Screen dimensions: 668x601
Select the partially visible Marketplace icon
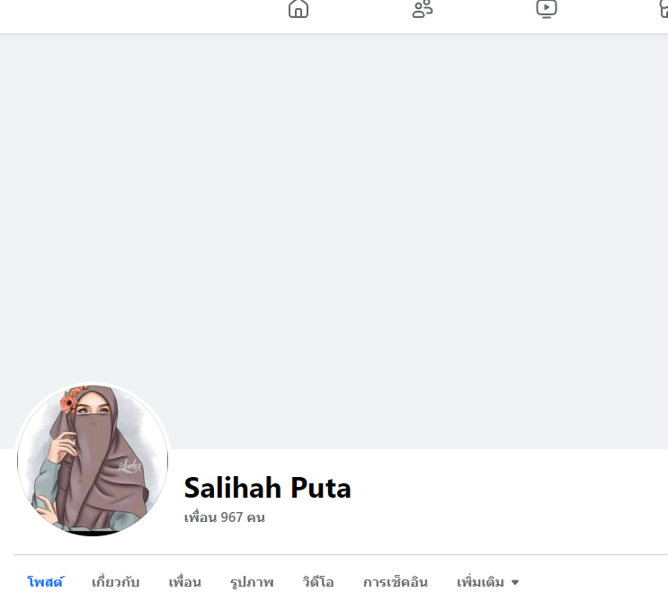point(664,8)
